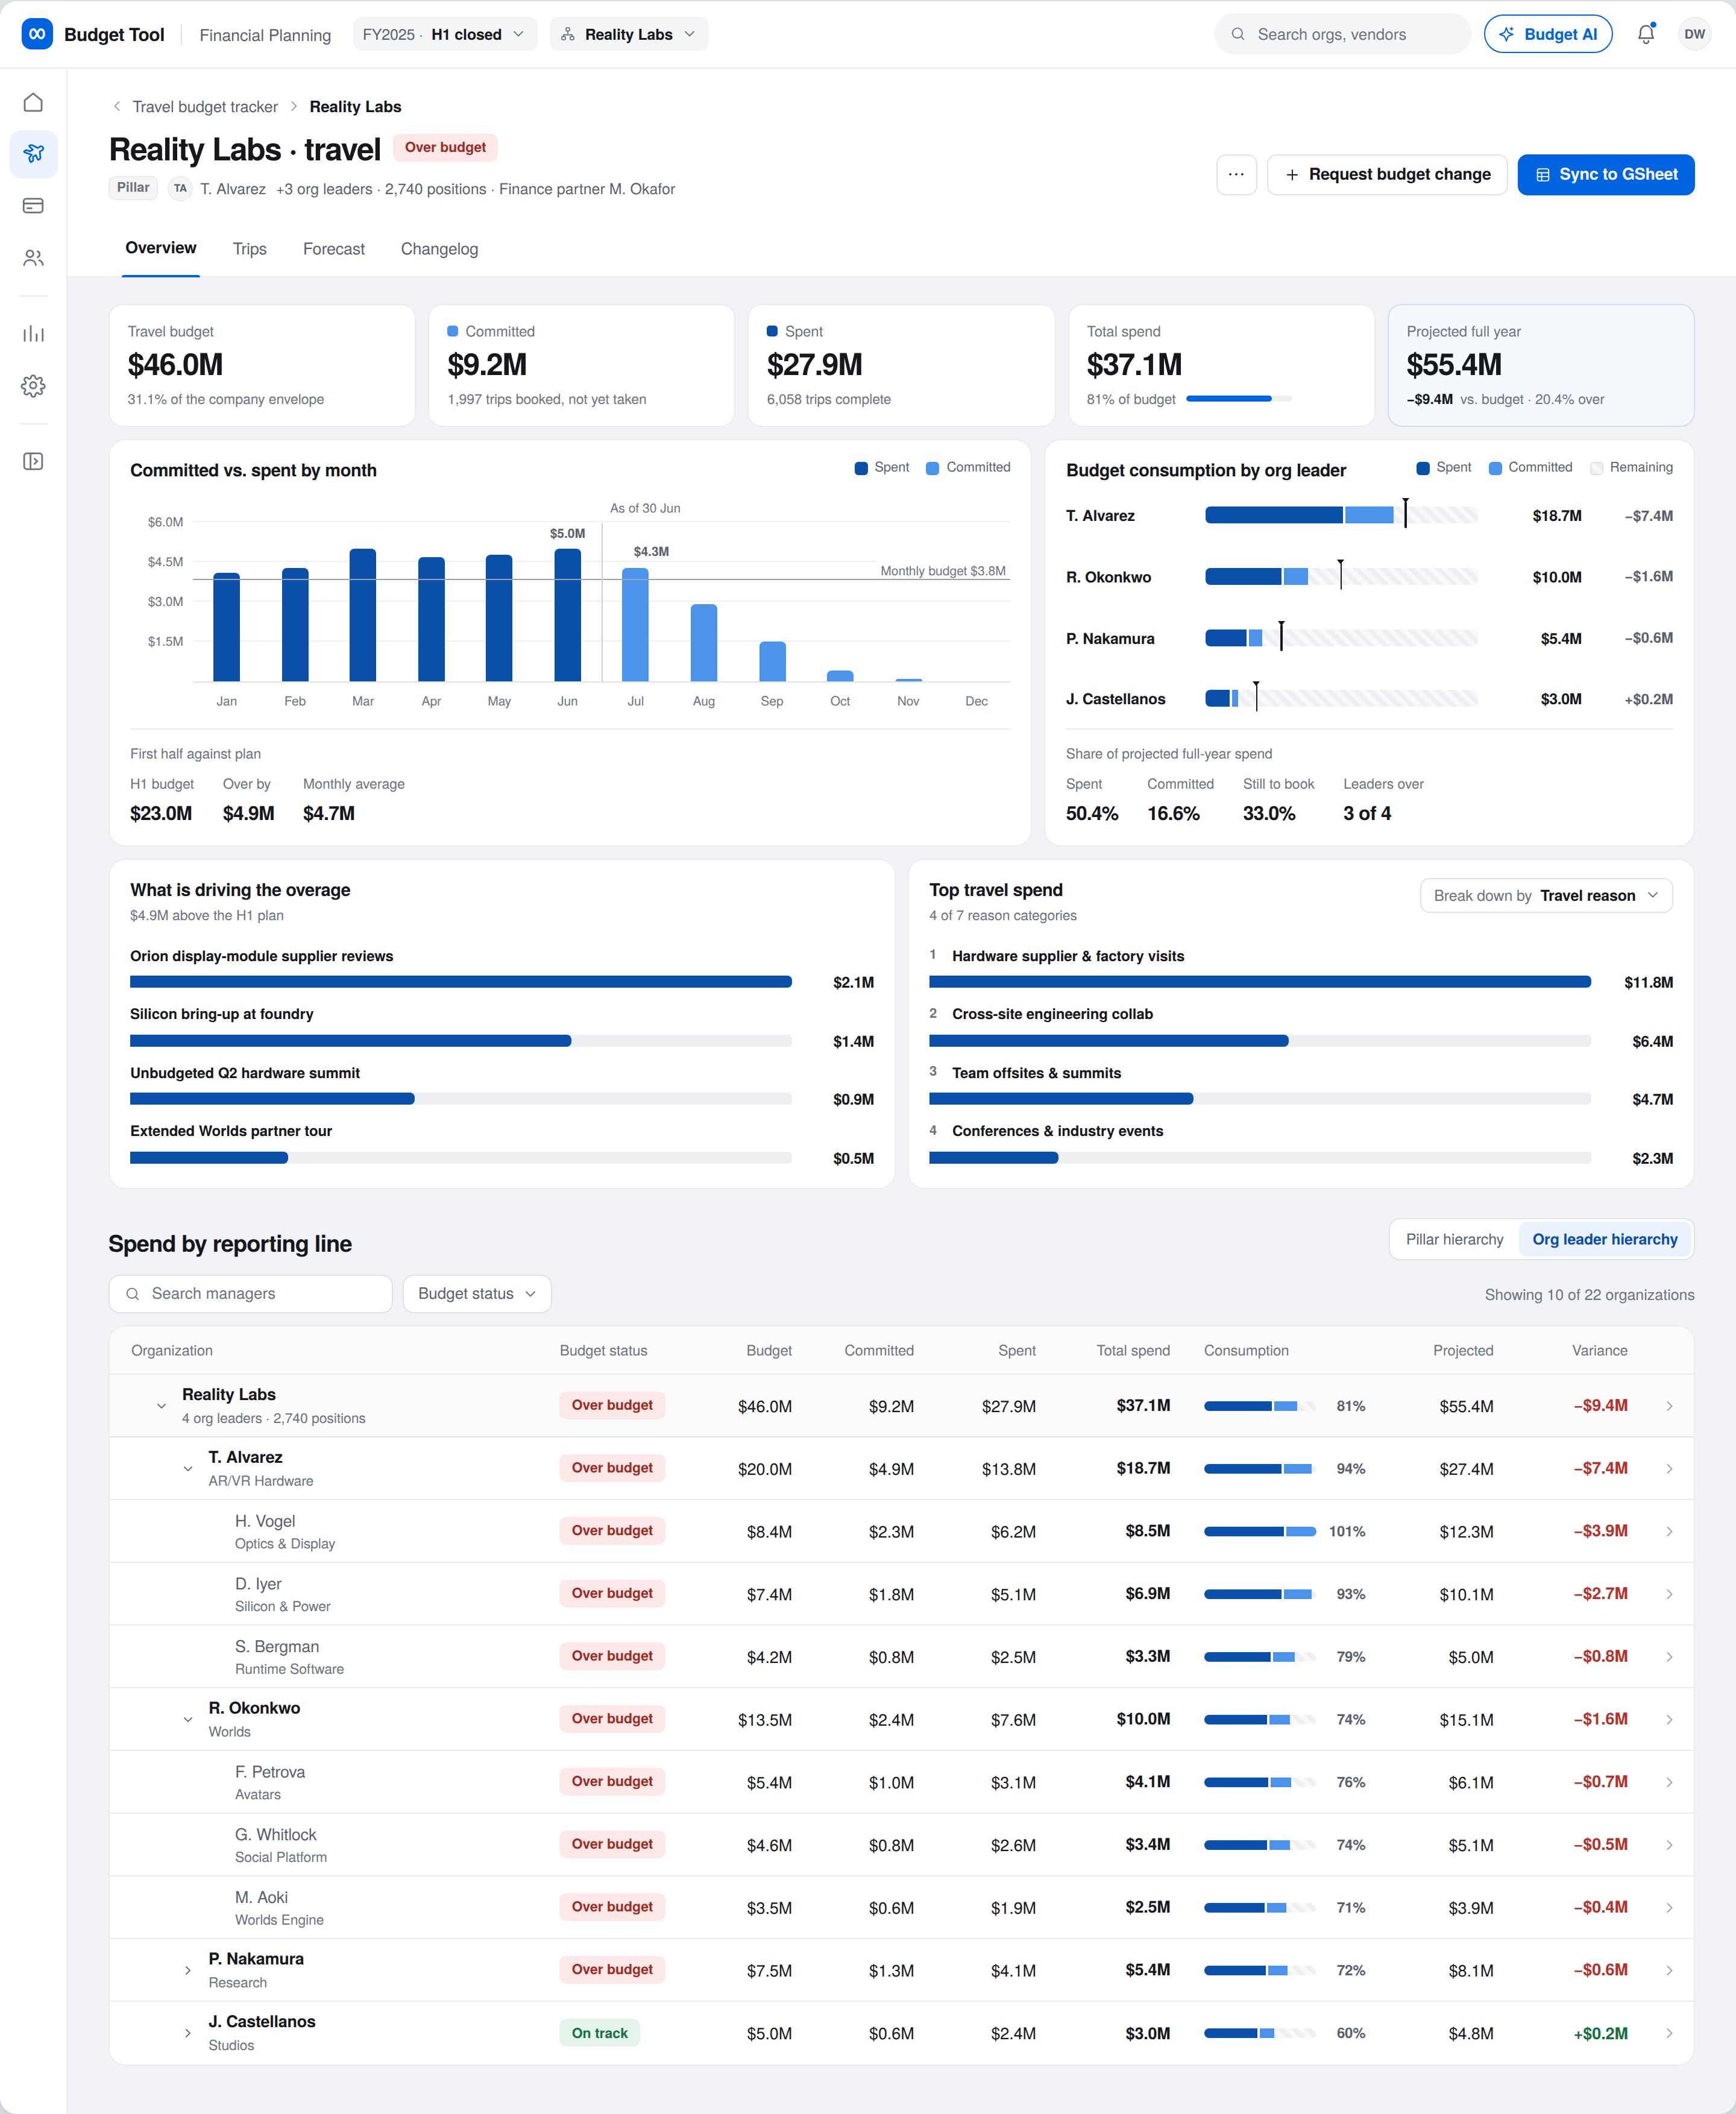Open row arrow for H. Vogel row
The image size is (1736, 2114).
(1669, 1531)
